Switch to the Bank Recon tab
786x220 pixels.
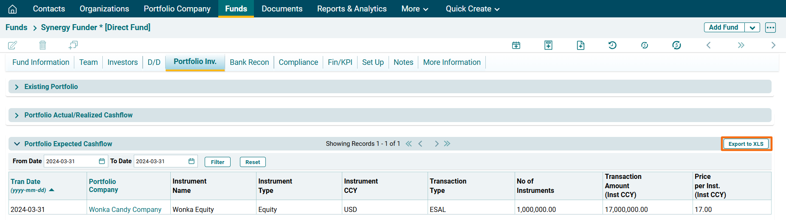click(x=249, y=62)
